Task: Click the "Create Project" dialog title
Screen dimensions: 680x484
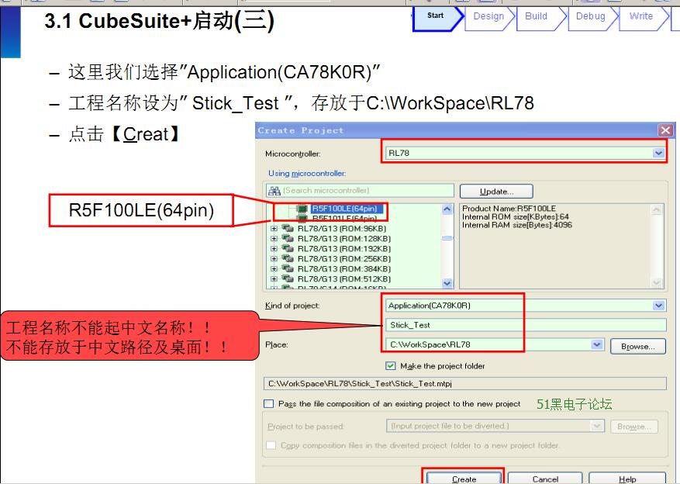Action: pos(301,130)
